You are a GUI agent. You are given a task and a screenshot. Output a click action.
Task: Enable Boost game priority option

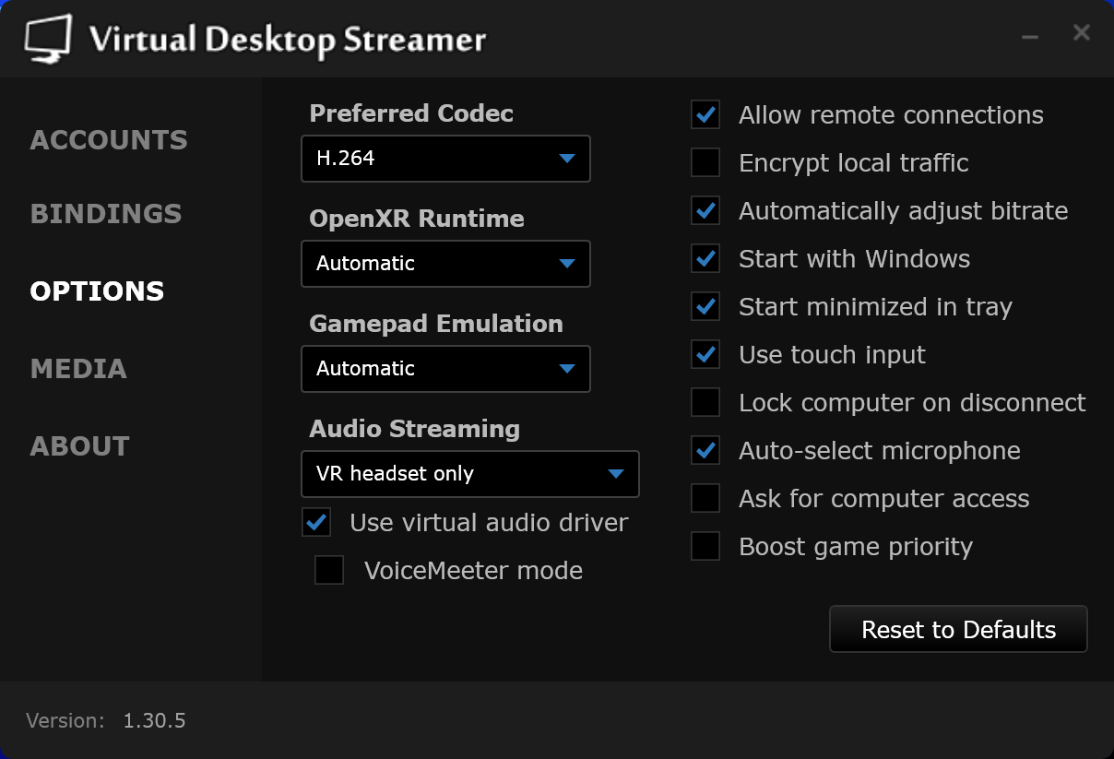(706, 547)
